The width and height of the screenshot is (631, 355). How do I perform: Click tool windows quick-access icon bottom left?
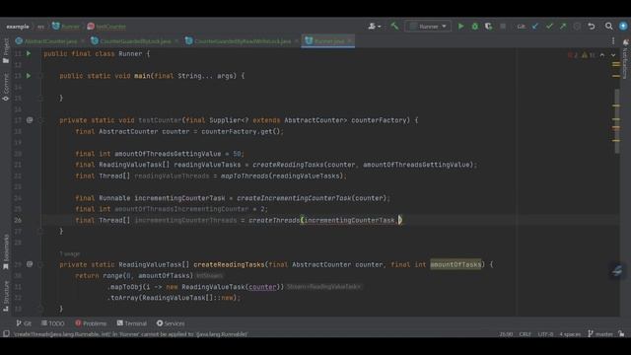6,334
